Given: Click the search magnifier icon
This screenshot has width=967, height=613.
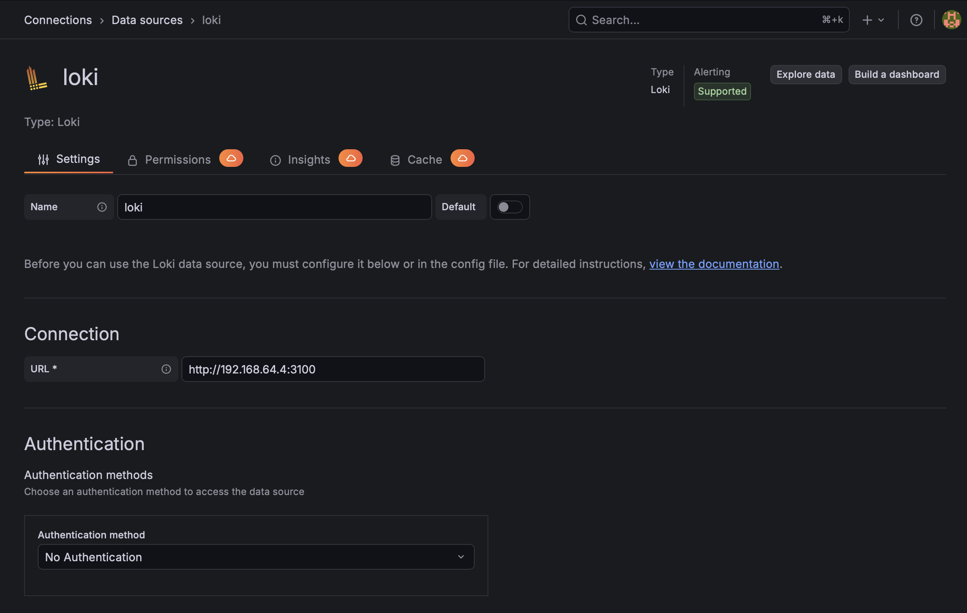Looking at the screenshot, I should click(581, 20).
